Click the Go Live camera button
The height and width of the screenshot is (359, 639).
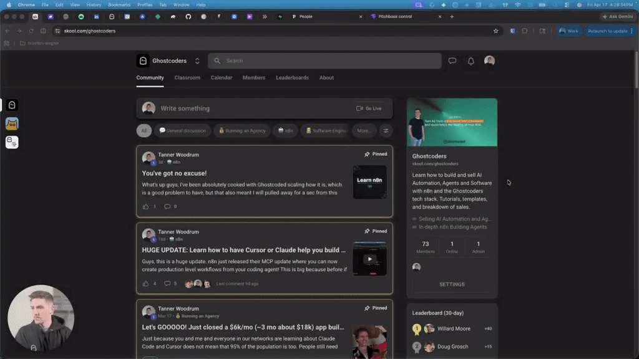(369, 108)
